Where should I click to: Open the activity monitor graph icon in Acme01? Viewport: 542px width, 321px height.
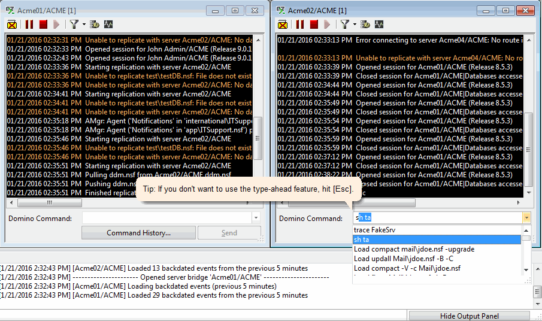click(108, 25)
